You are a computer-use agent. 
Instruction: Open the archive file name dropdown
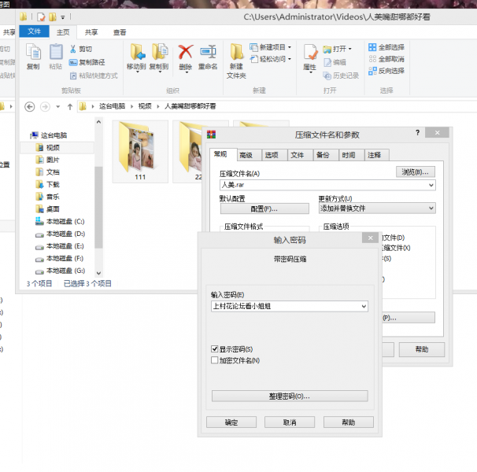pyautogui.click(x=431, y=185)
